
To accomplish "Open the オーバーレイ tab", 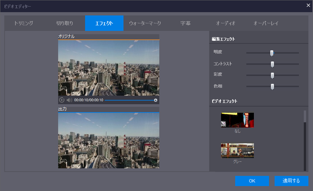I will (266, 23).
